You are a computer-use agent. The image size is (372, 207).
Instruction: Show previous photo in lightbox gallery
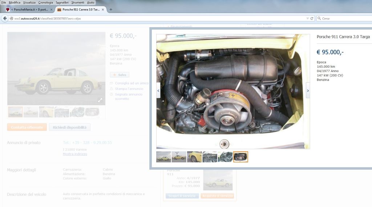pos(158,90)
